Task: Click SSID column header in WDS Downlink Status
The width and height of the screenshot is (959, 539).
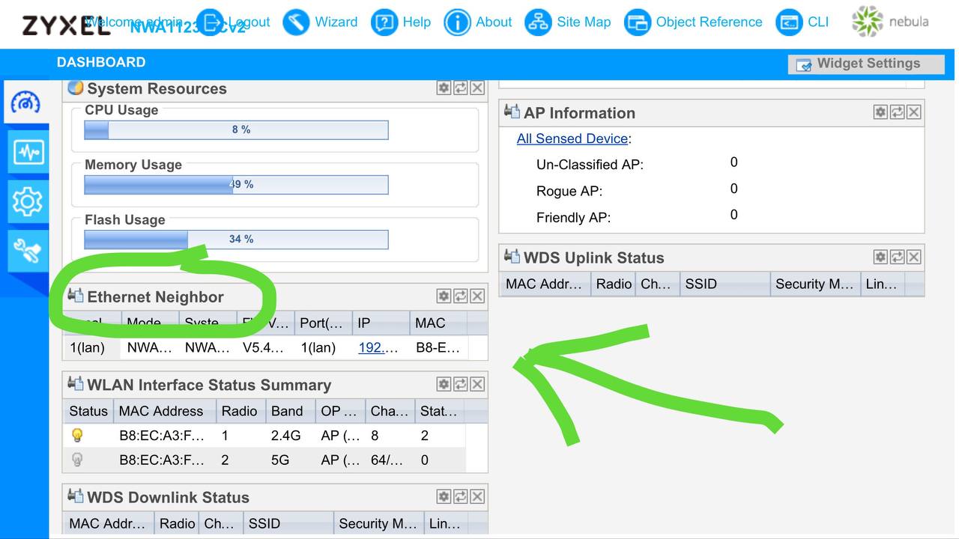Action: [x=288, y=523]
